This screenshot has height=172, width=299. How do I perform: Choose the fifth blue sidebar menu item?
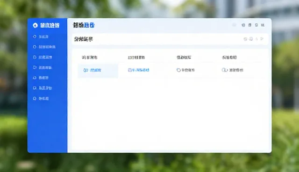tap(41, 78)
